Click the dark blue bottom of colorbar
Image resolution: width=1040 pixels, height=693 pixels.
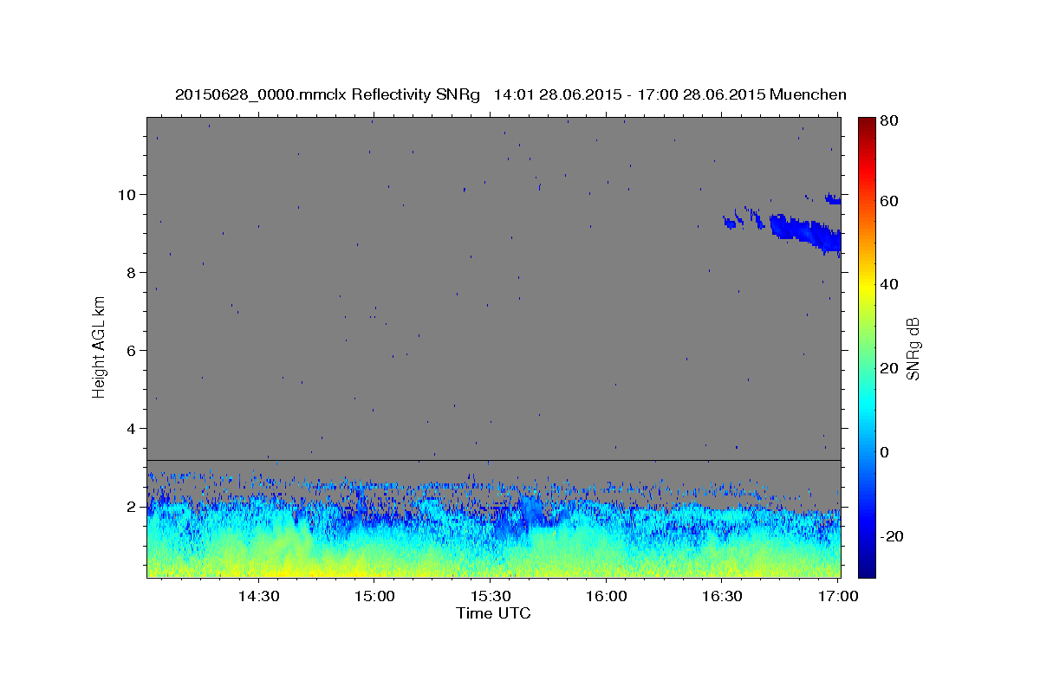[x=867, y=563]
